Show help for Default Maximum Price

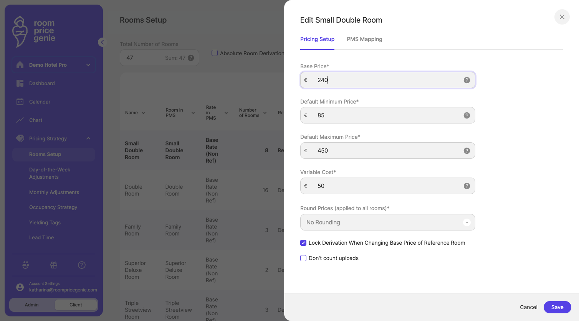pos(467,151)
